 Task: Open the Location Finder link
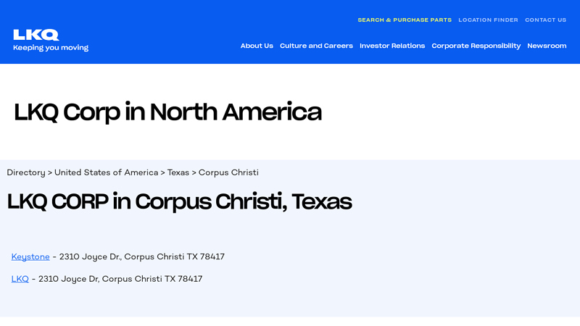(x=488, y=20)
